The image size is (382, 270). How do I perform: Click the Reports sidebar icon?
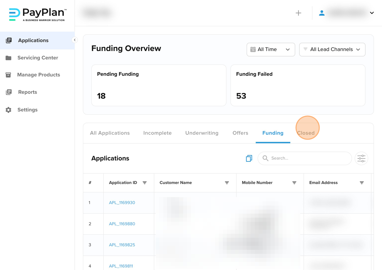pyautogui.click(x=9, y=92)
